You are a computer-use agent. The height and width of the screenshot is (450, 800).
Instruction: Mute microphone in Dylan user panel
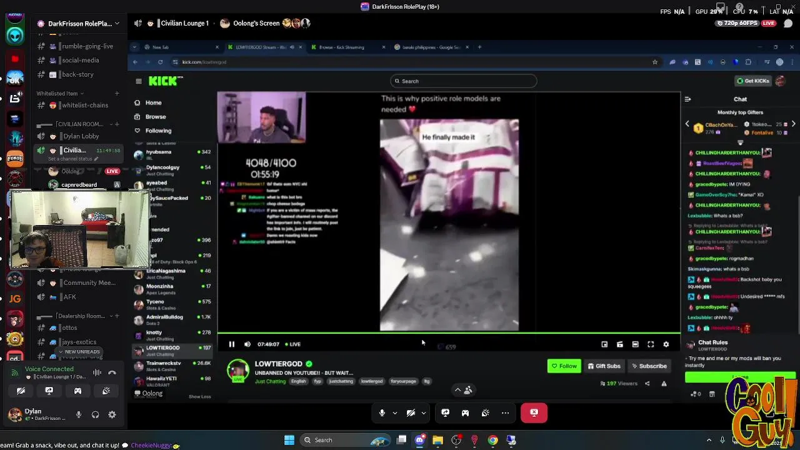79,414
